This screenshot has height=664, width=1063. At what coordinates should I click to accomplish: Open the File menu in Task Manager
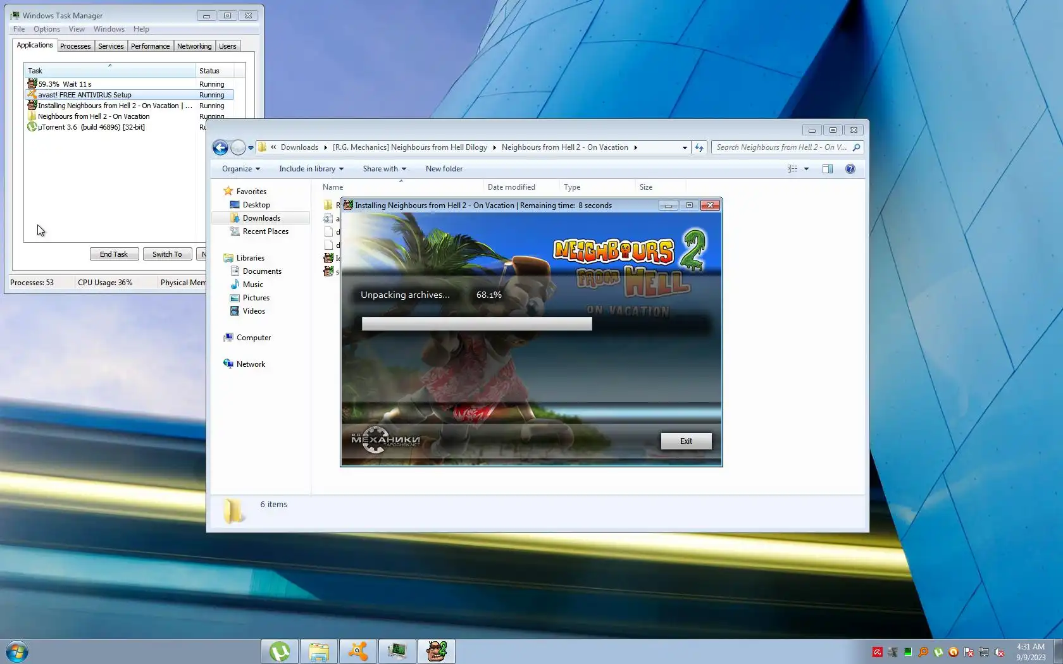(19, 29)
